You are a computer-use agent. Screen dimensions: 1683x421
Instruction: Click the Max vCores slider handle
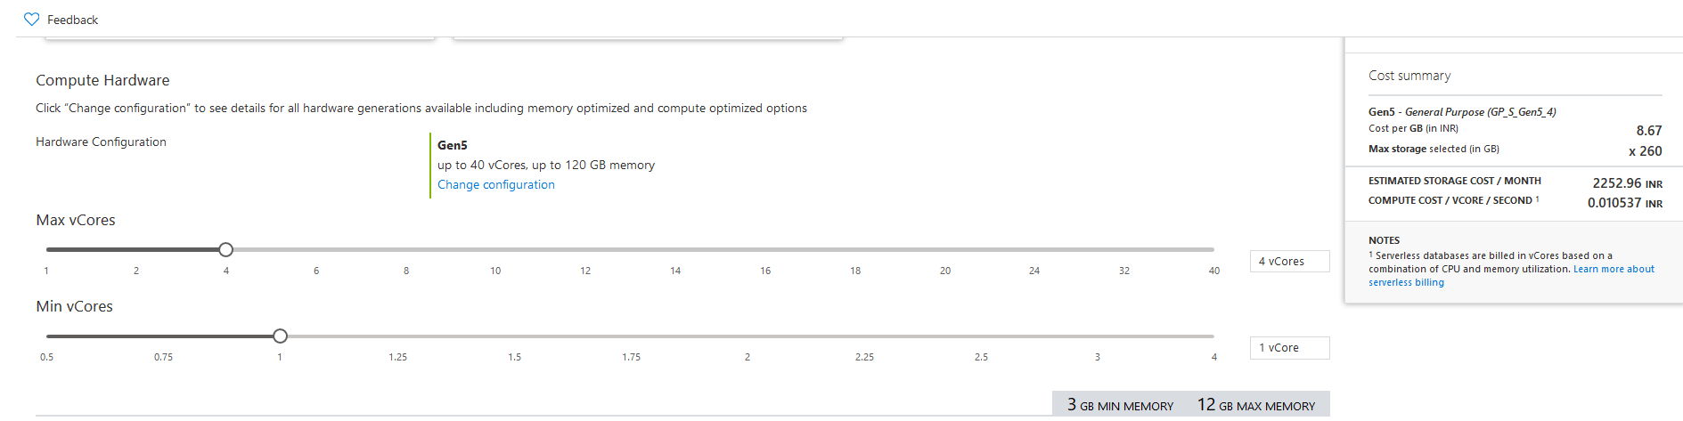(x=226, y=250)
